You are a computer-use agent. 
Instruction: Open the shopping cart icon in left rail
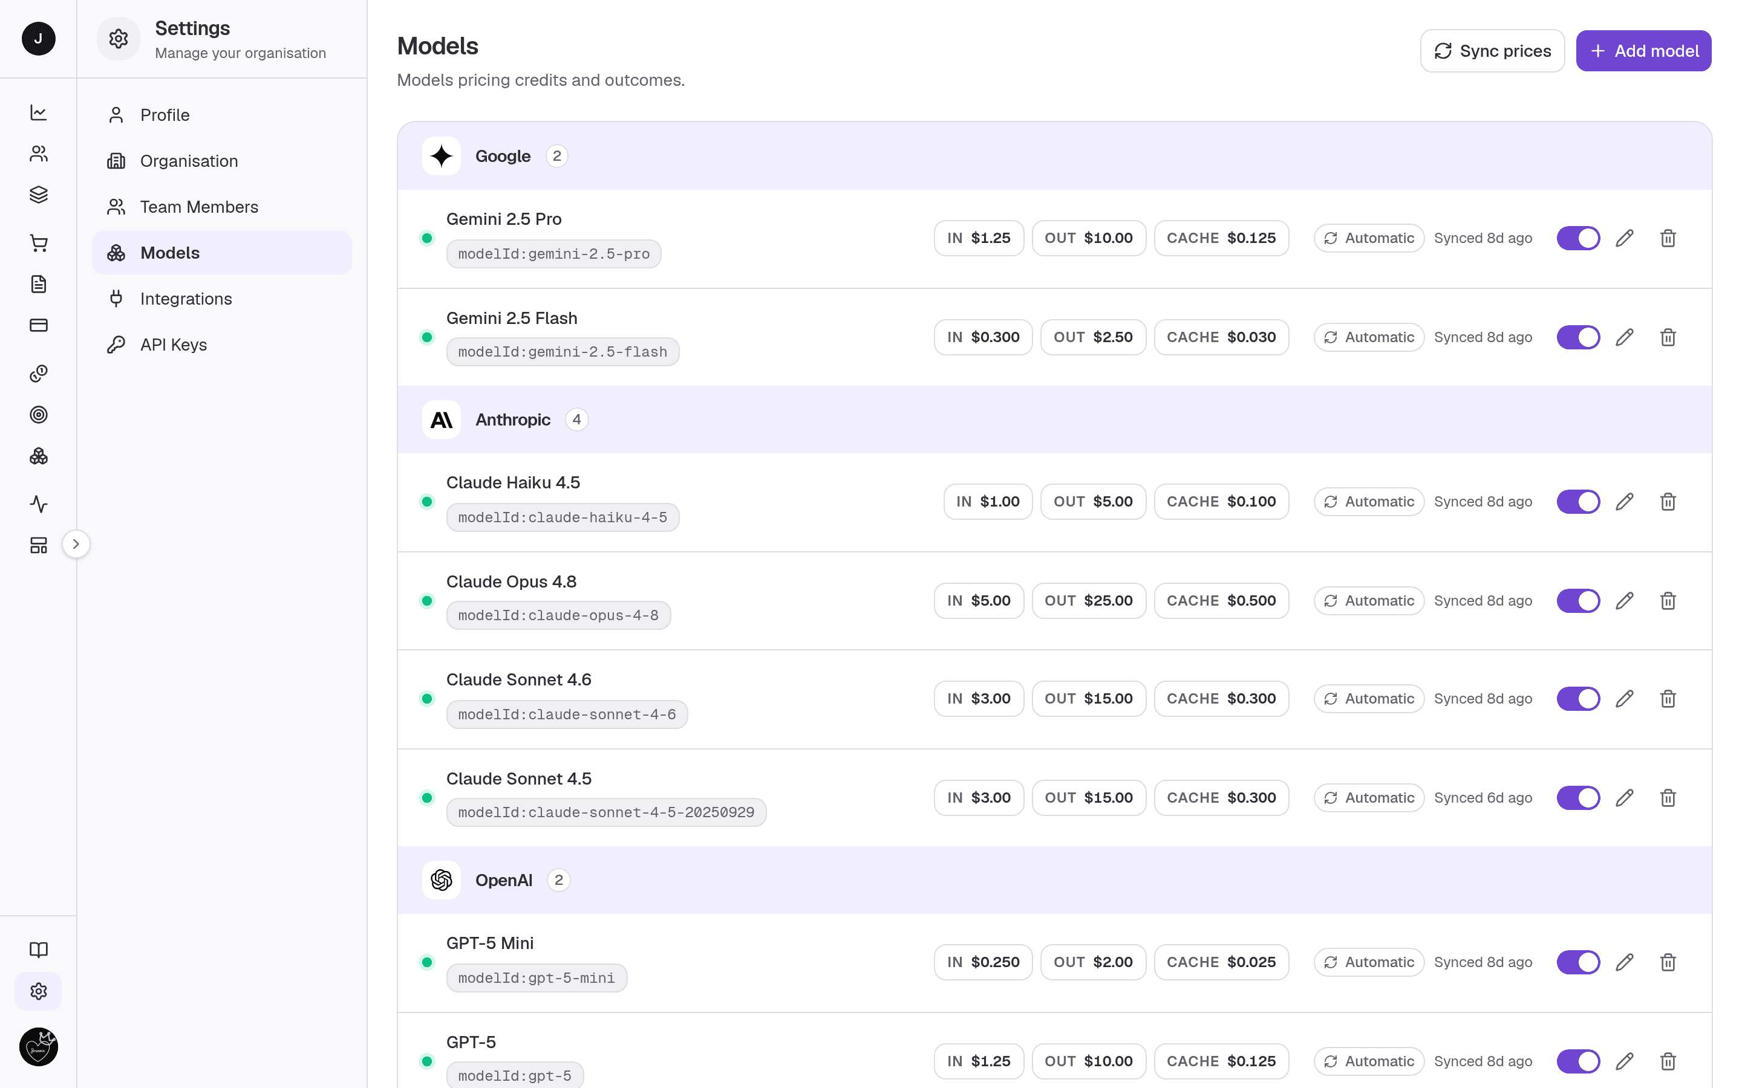(38, 242)
